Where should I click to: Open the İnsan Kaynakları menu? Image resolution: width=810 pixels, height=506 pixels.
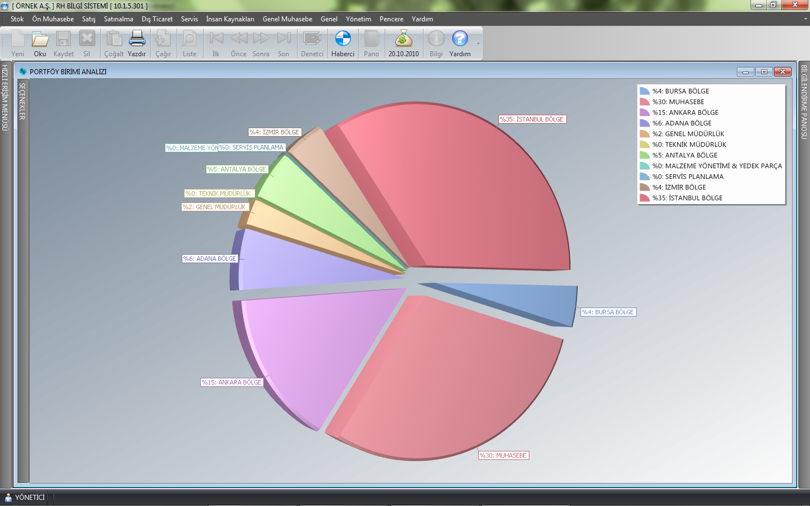229,19
